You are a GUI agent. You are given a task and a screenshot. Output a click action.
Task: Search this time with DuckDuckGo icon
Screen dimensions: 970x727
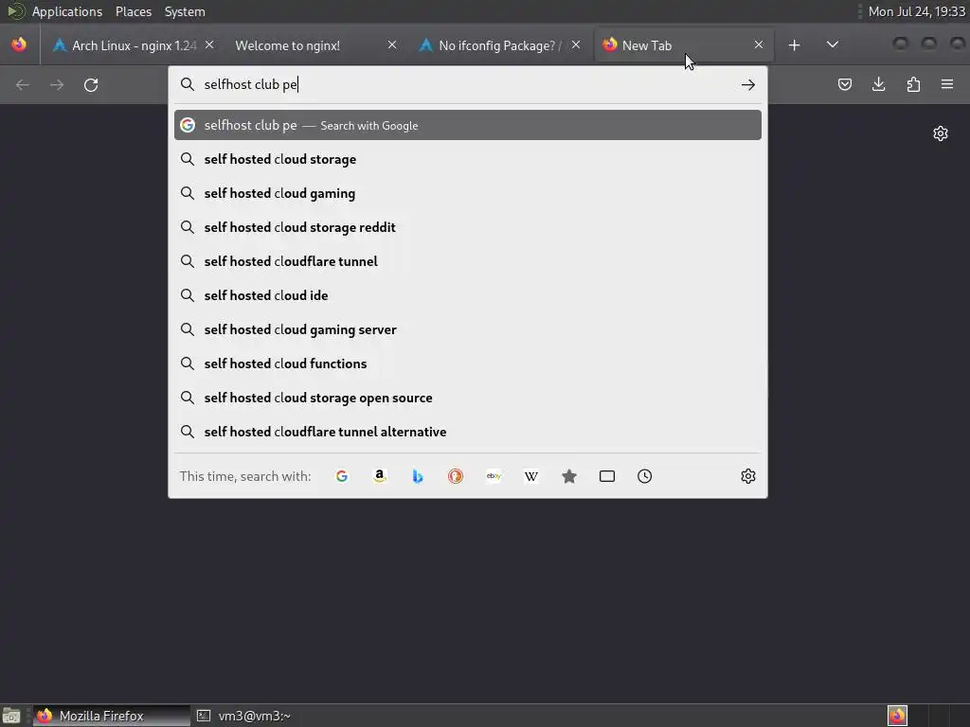click(456, 476)
